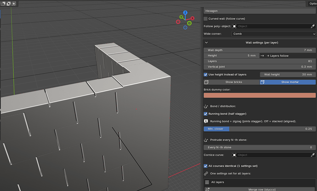Click the green Y axis gizmo handle
The image size is (317, 191).
181,17
